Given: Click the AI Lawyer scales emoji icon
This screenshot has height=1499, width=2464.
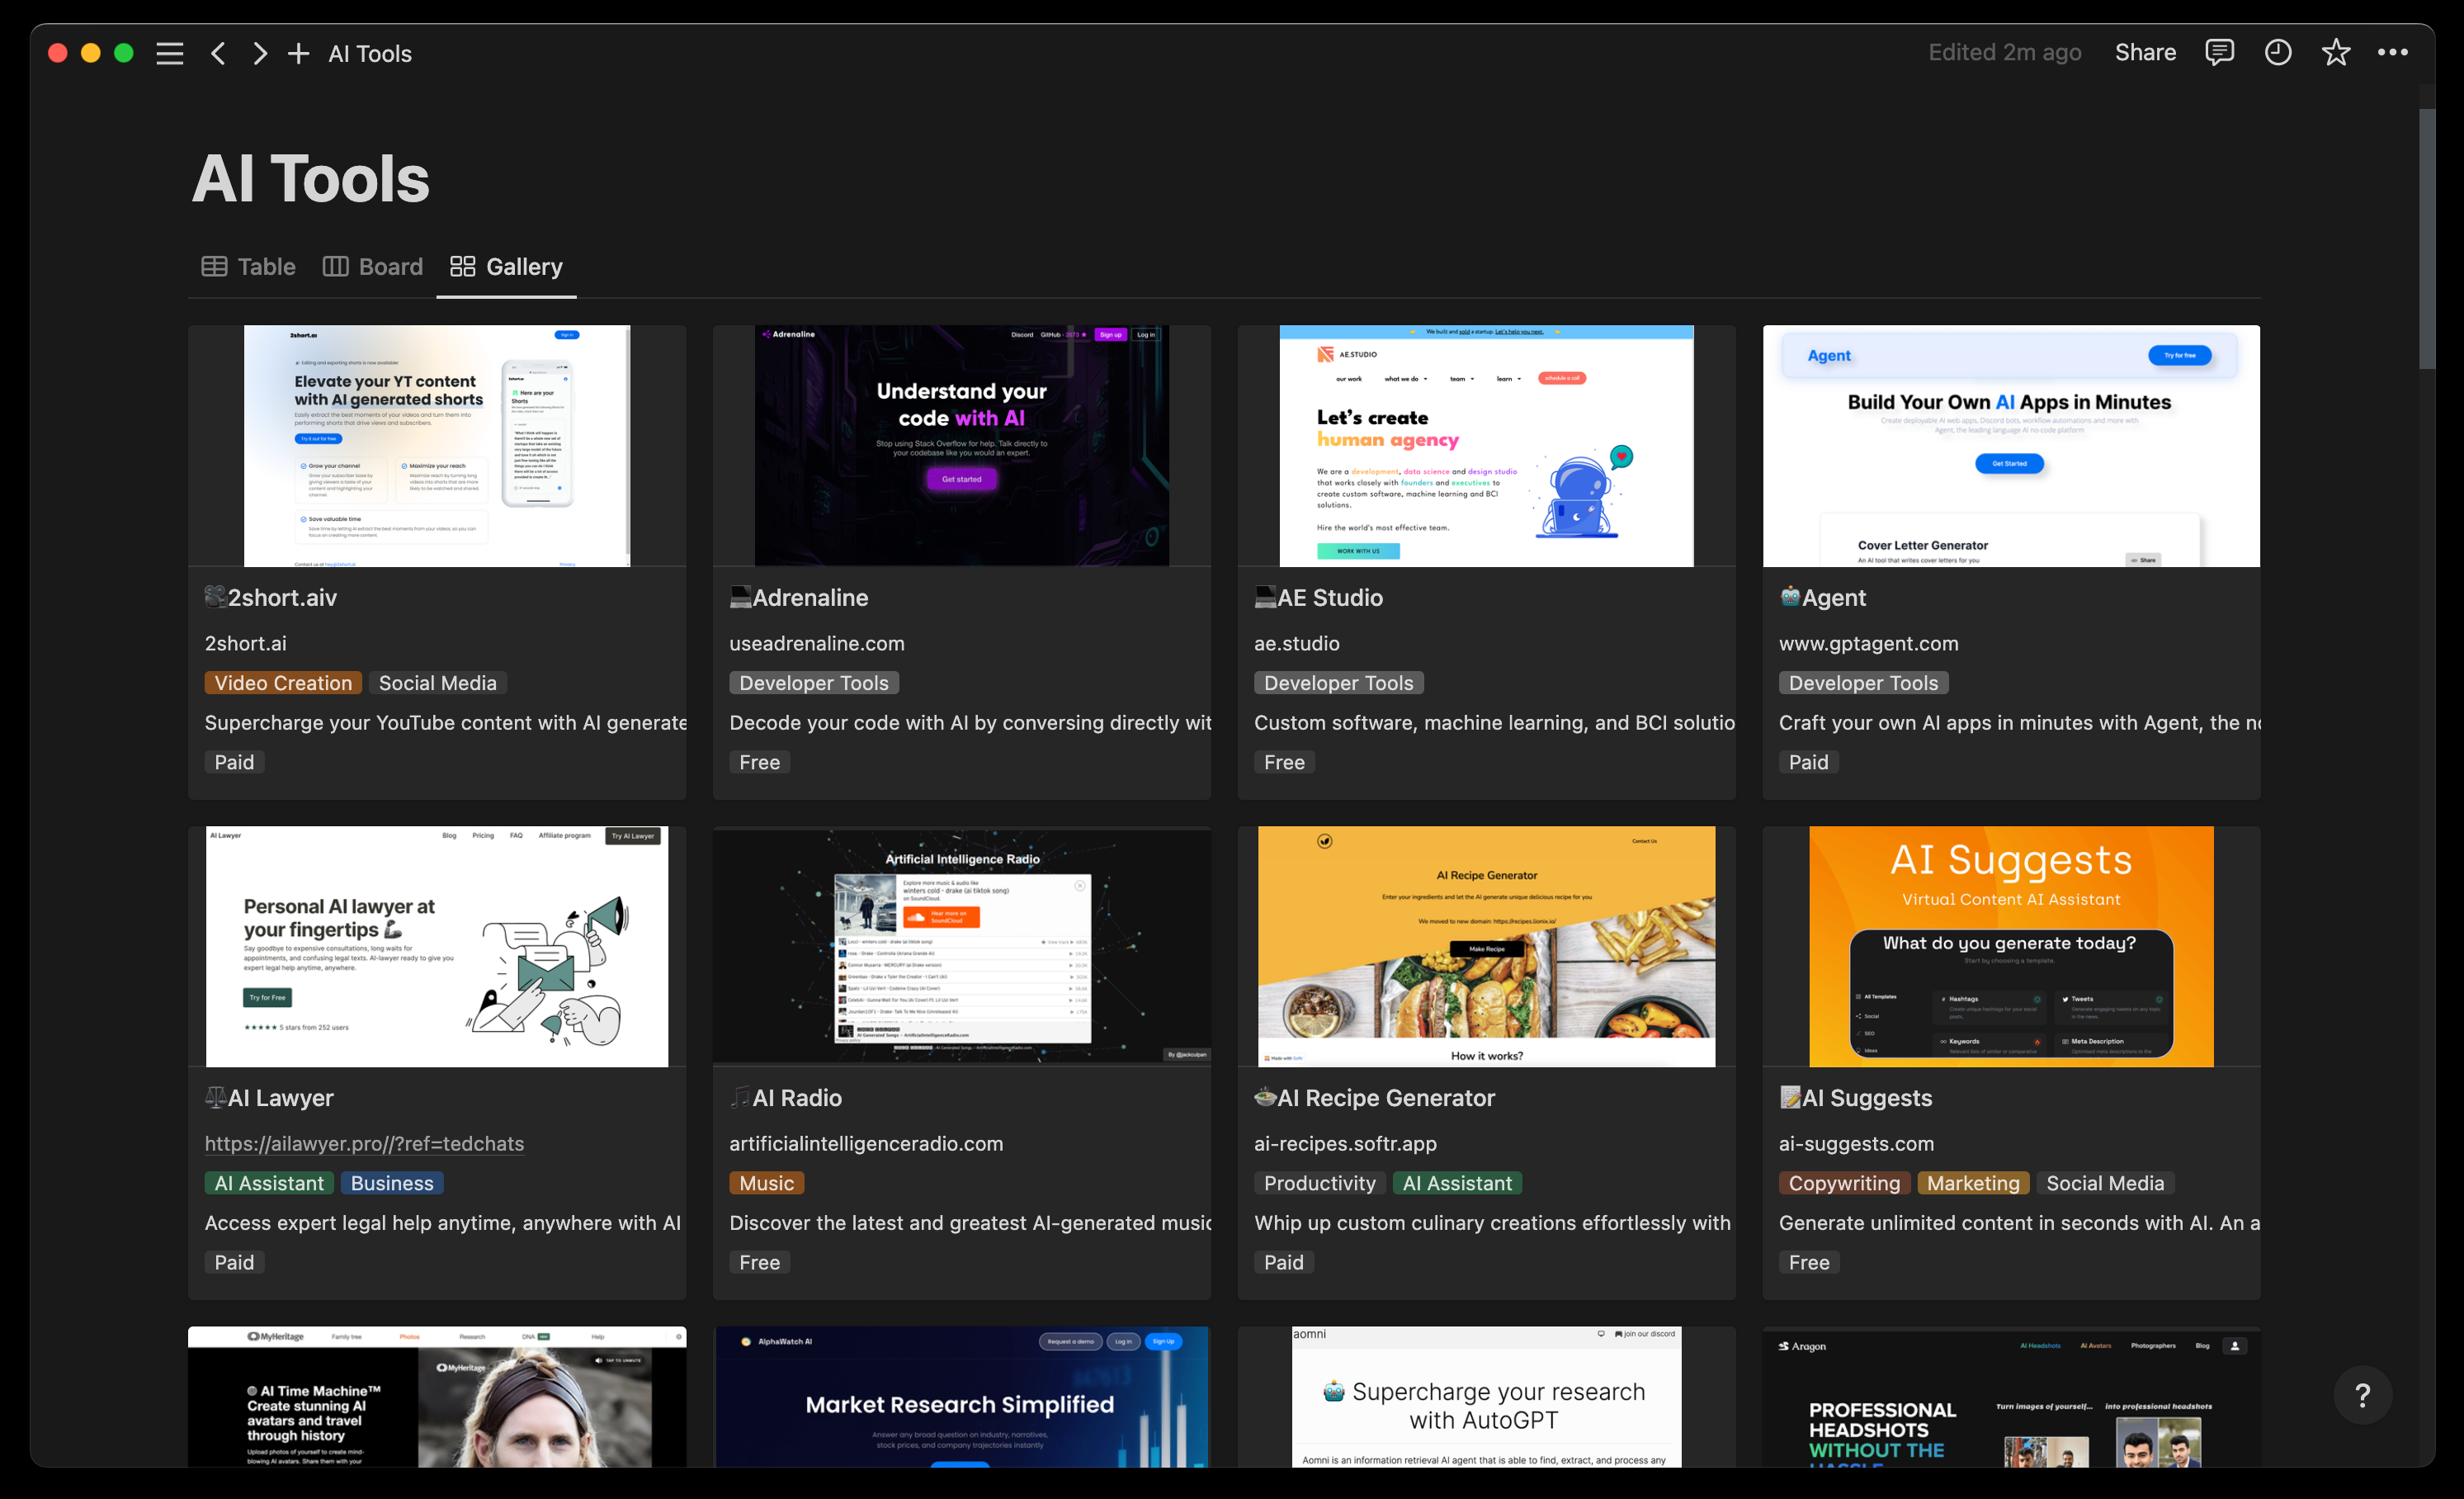Looking at the screenshot, I should (216, 1097).
